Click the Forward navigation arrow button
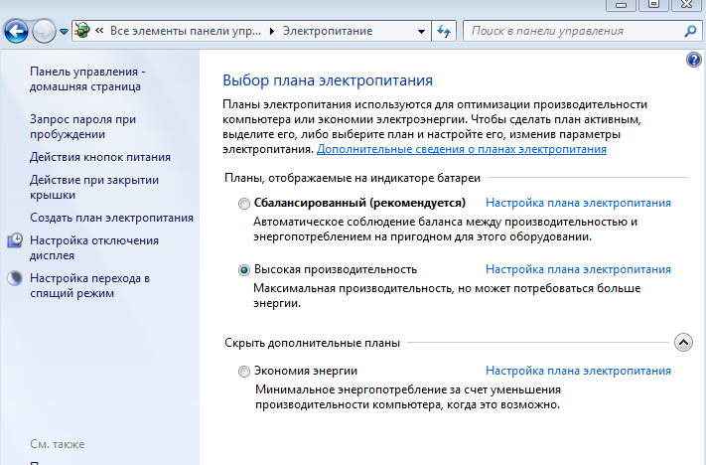 [44, 32]
